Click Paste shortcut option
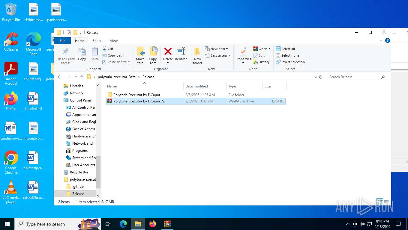 click(x=116, y=62)
